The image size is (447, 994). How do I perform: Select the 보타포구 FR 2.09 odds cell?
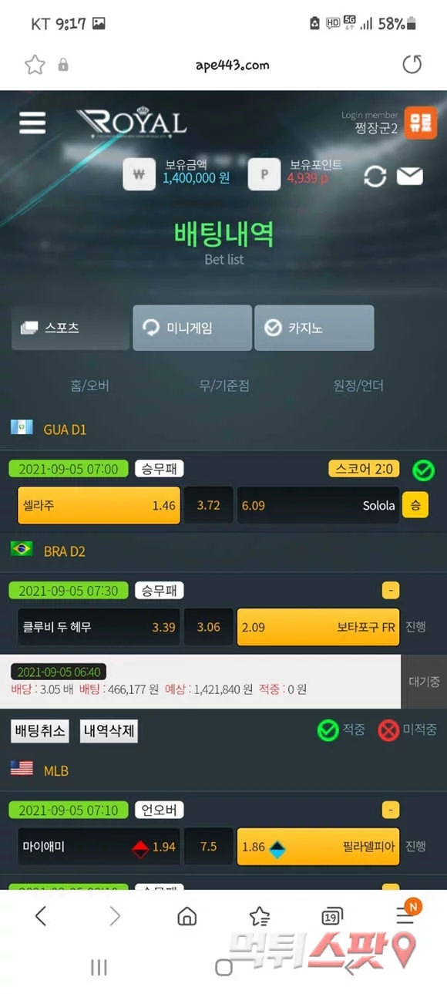[x=318, y=627]
